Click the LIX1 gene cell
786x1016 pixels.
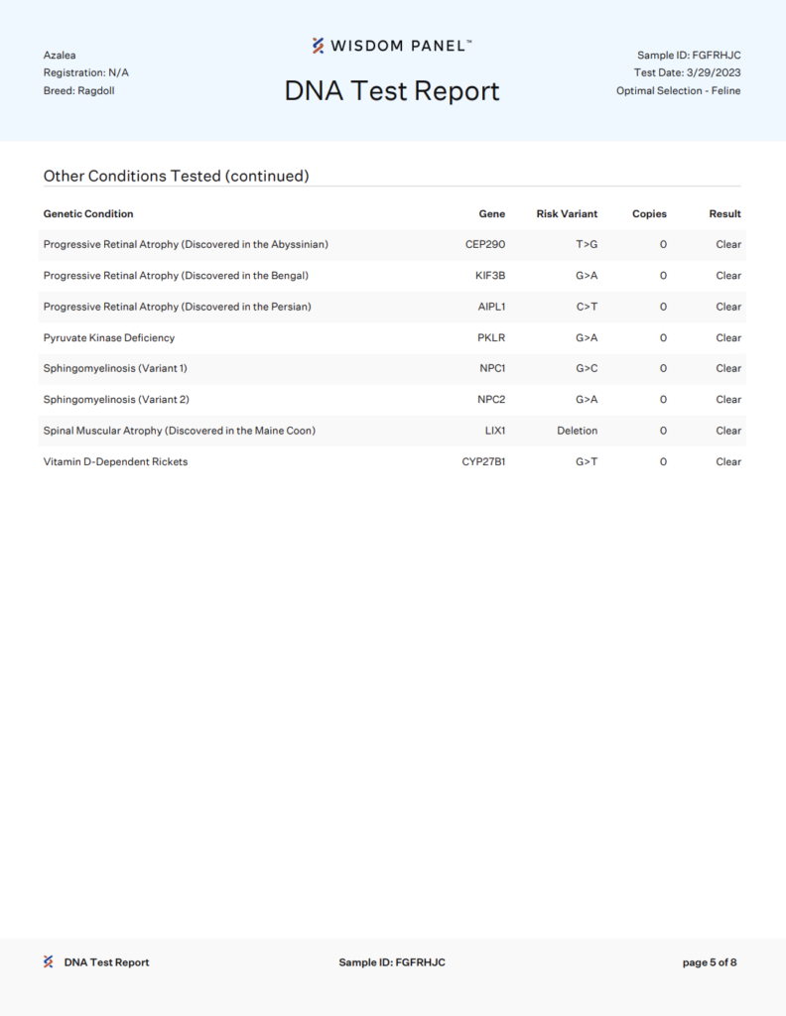coord(495,431)
